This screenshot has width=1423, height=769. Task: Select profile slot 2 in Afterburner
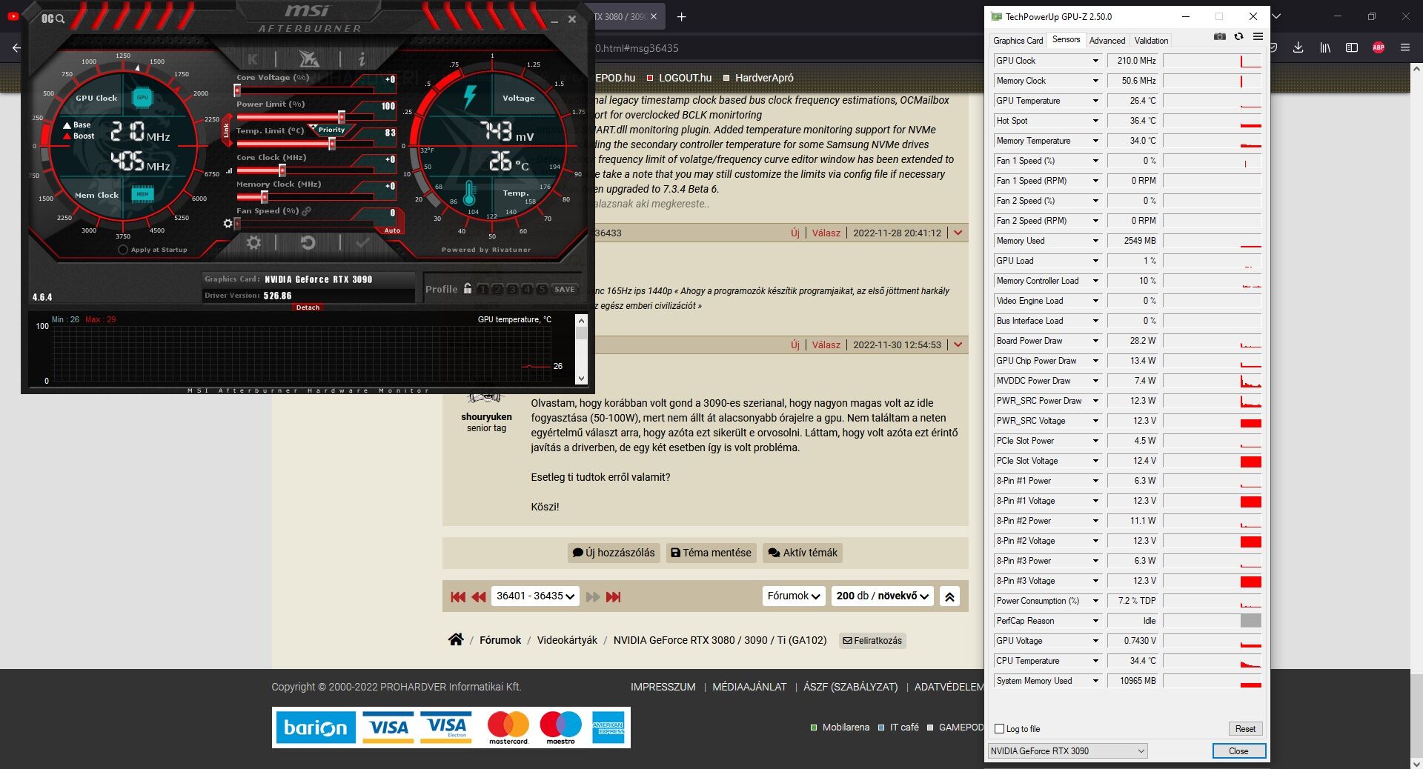coord(497,289)
